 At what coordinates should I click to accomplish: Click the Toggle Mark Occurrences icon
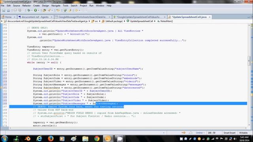pyautogui.click(x=65, y=11)
